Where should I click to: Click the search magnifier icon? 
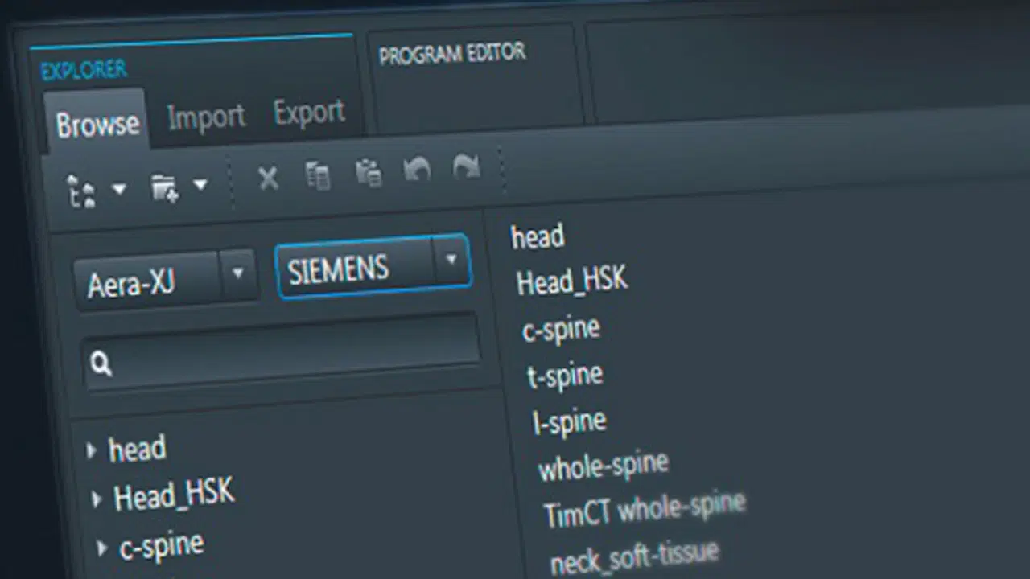tap(101, 363)
